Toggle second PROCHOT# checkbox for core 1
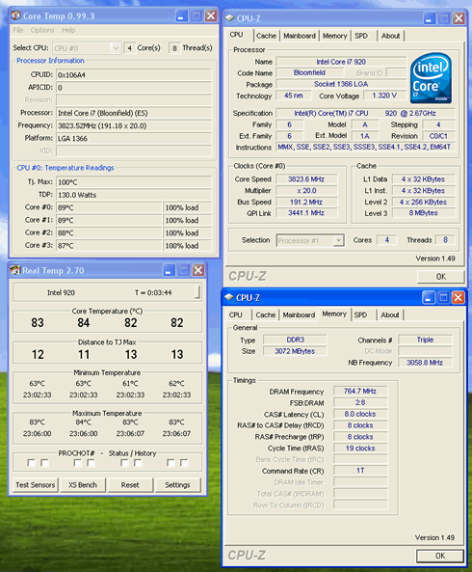472x572 pixels. (x=92, y=463)
